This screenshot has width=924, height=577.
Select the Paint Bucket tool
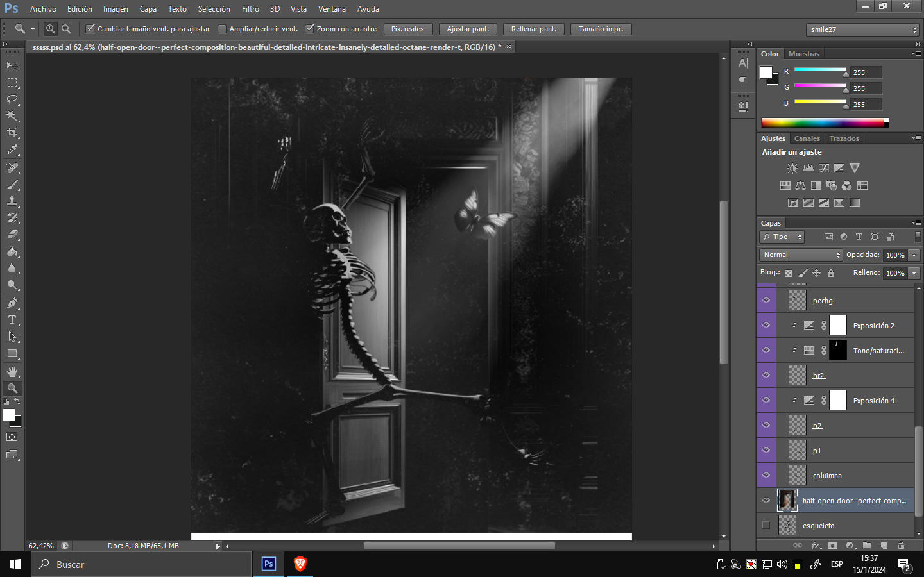(x=12, y=251)
